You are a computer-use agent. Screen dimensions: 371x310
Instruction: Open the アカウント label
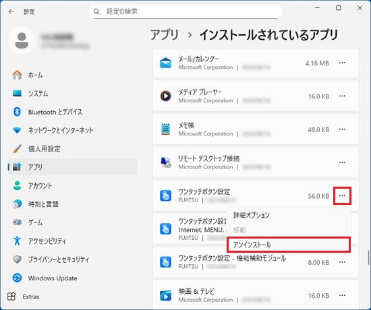coord(40,185)
